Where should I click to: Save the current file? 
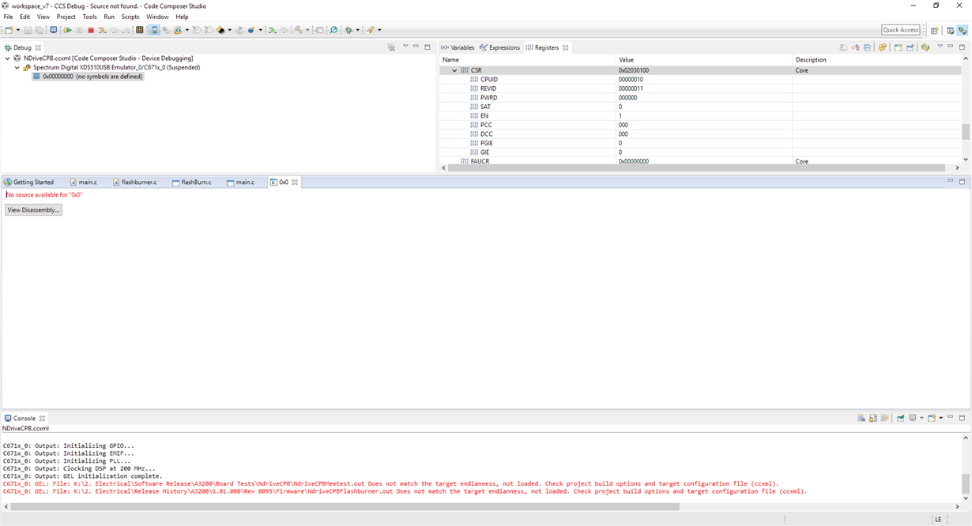point(27,30)
